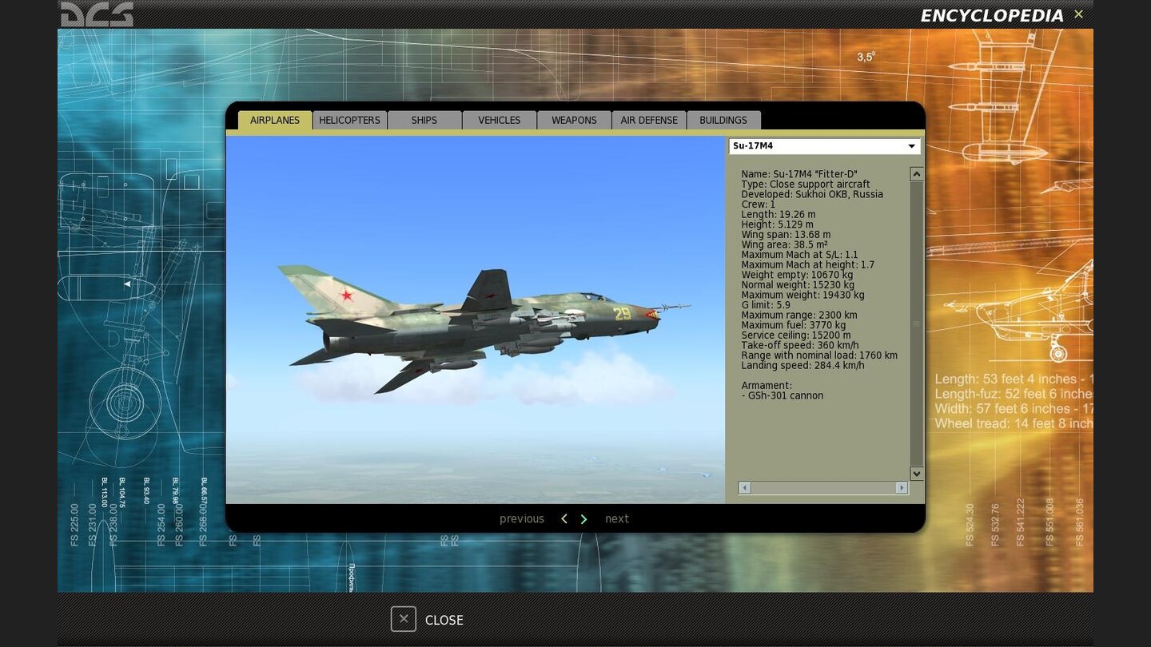Screen dimensions: 1151x647
Task: Click 'Maximum range: 2300 km' text
Action: click(799, 316)
